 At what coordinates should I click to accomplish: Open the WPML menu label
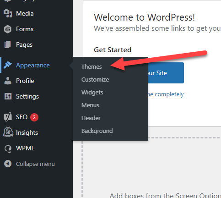point(25,148)
